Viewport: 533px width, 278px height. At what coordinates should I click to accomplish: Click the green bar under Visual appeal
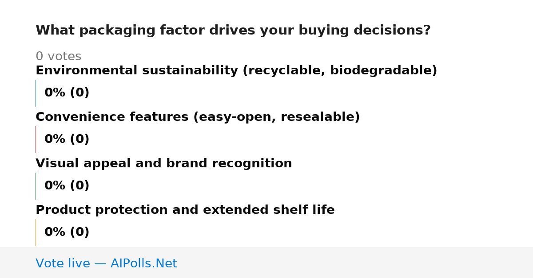36,186
